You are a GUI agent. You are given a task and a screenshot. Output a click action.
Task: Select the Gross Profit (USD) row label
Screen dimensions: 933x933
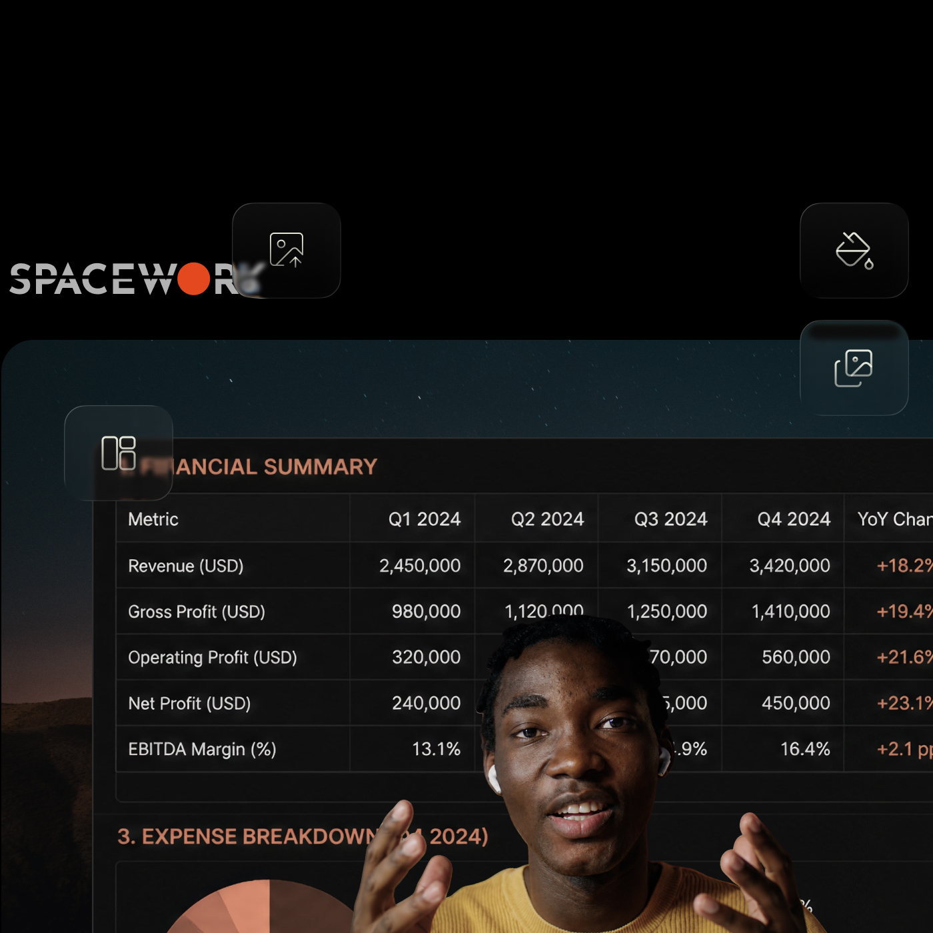pos(197,612)
